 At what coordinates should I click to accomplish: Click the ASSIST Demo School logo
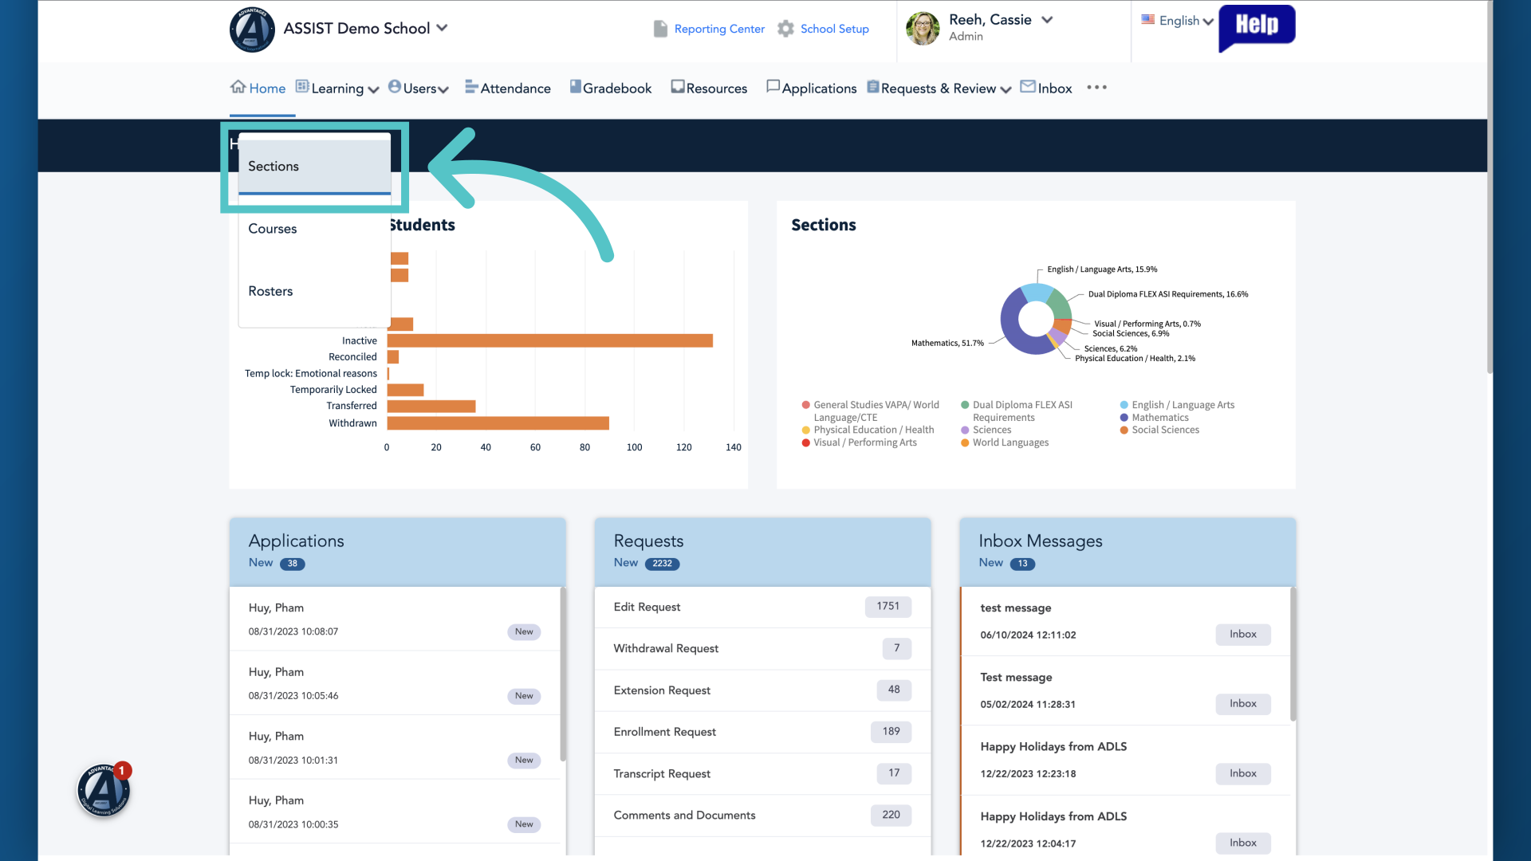click(x=252, y=29)
